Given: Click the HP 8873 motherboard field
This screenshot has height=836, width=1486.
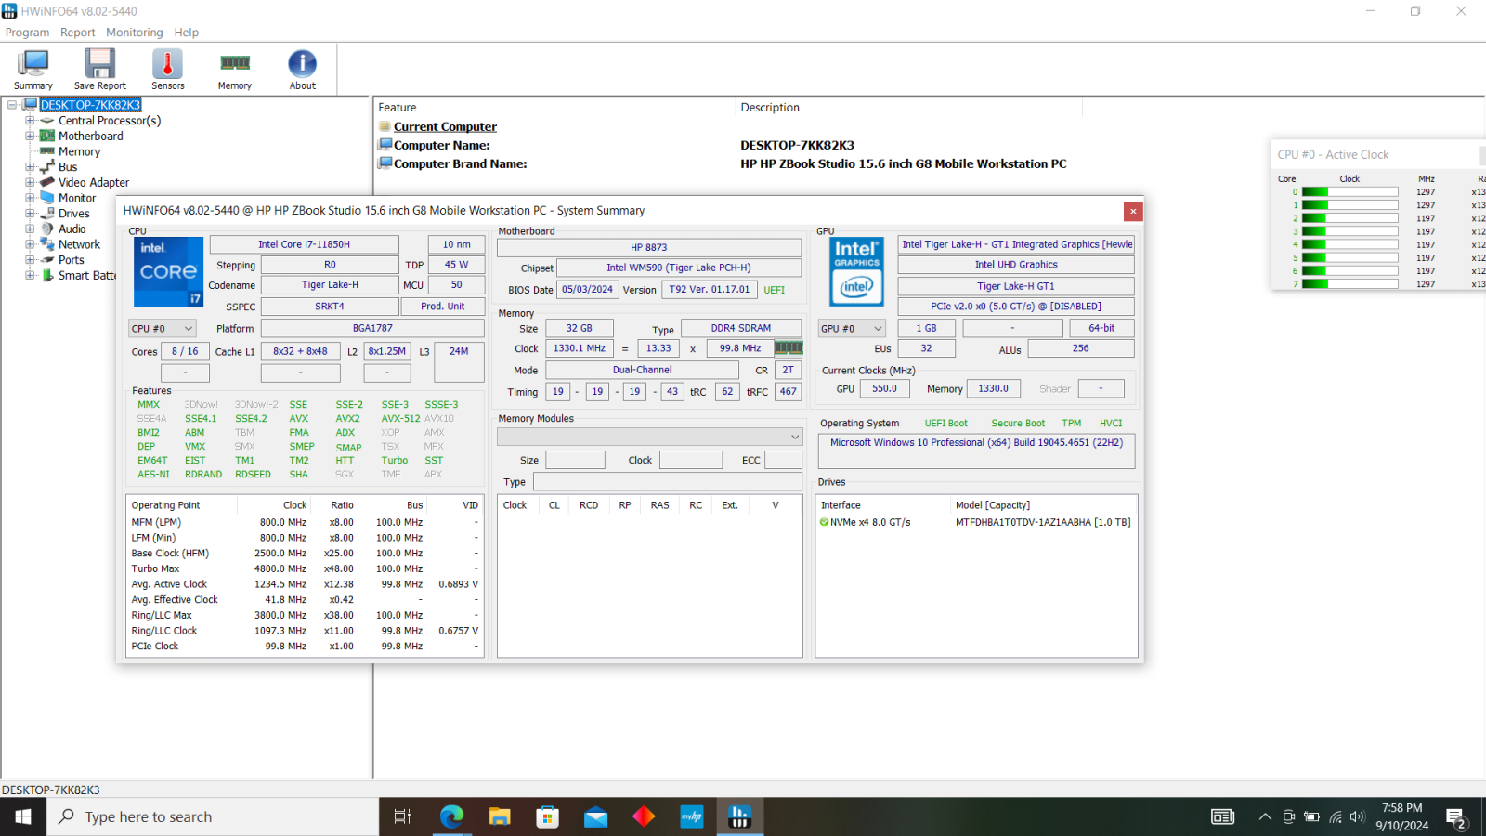Looking at the screenshot, I should click(x=649, y=247).
